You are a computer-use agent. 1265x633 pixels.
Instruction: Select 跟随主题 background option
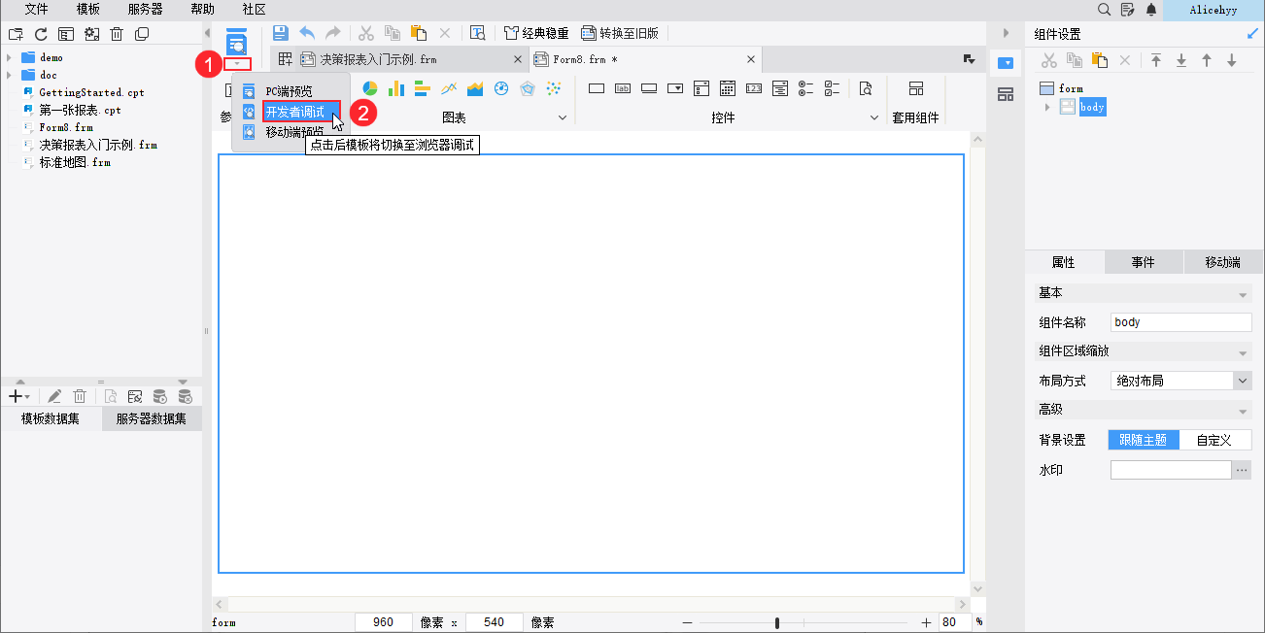click(x=1145, y=440)
